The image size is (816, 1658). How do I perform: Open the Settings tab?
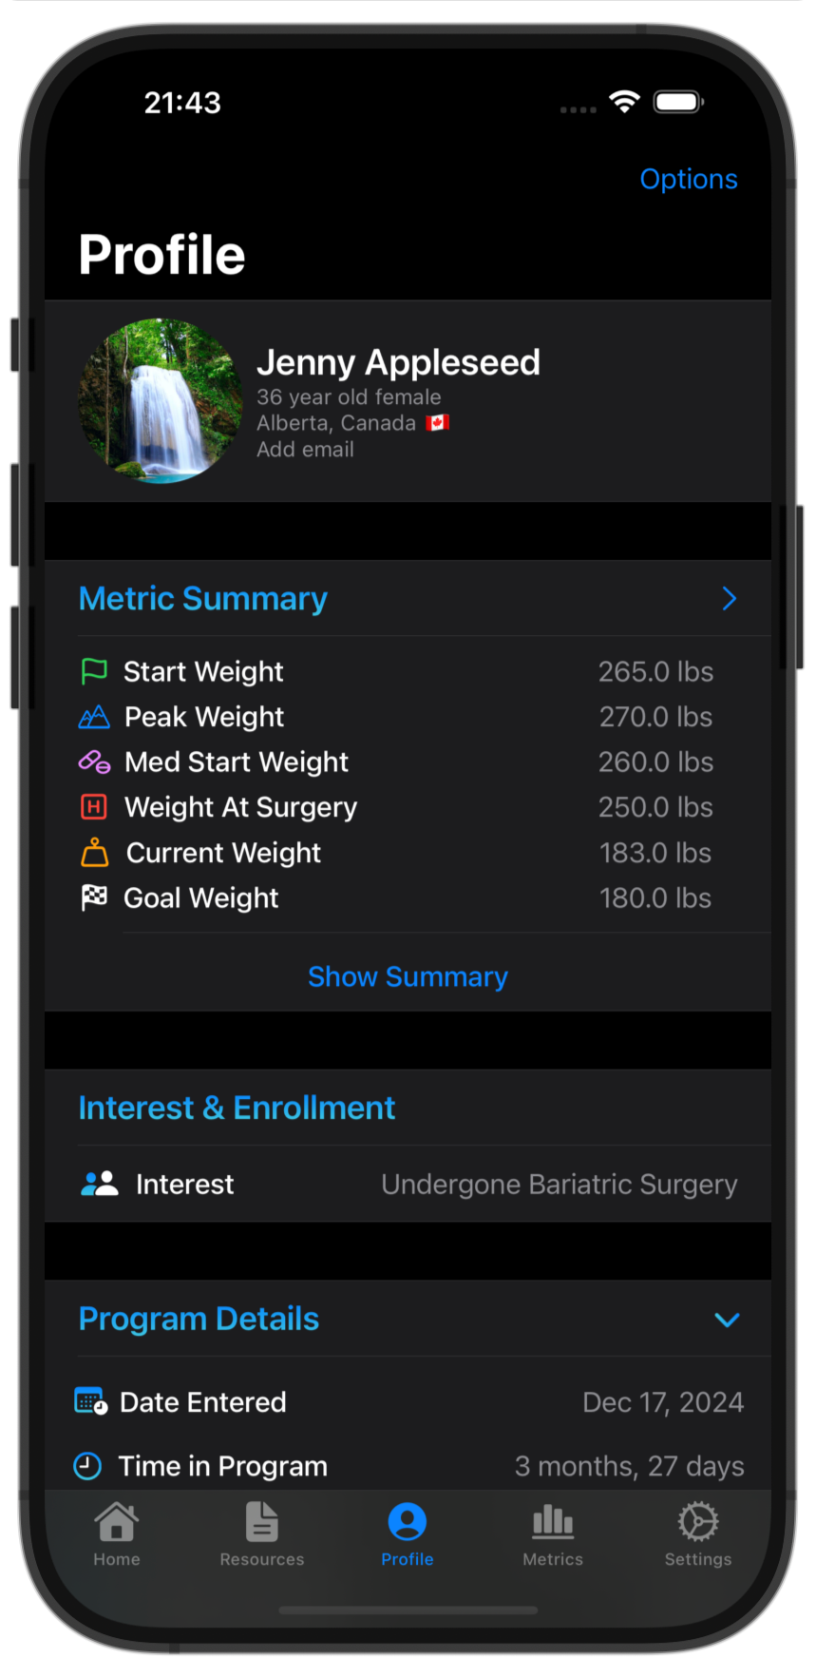click(x=698, y=1533)
